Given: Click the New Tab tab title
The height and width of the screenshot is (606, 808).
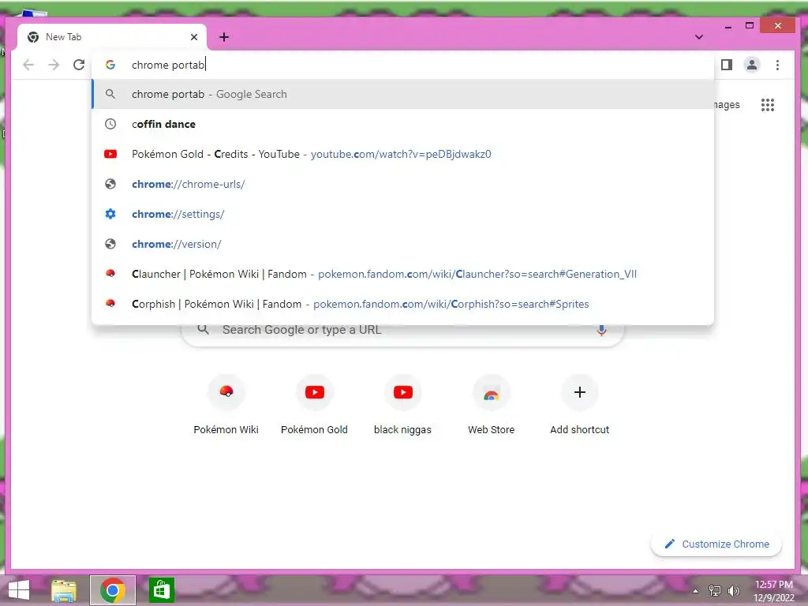Looking at the screenshot, I should point(63,37).
